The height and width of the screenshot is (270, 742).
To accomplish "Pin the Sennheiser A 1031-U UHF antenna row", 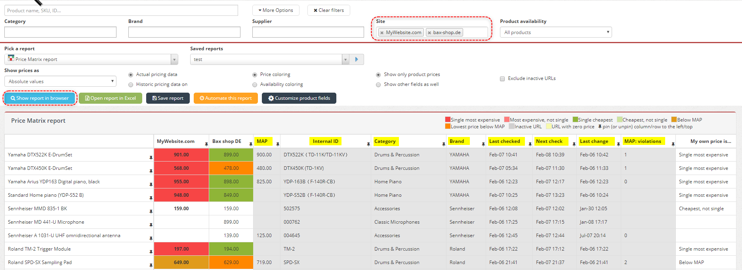I will click(x=151, y=238).
